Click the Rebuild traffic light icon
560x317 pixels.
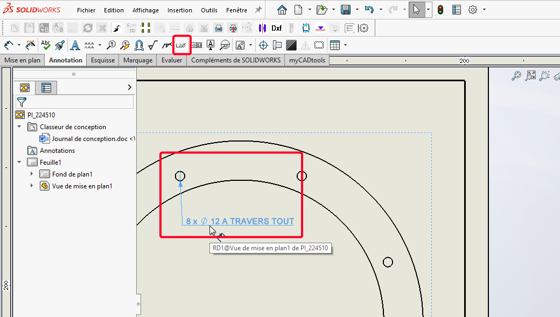click(x=440, y=10)
